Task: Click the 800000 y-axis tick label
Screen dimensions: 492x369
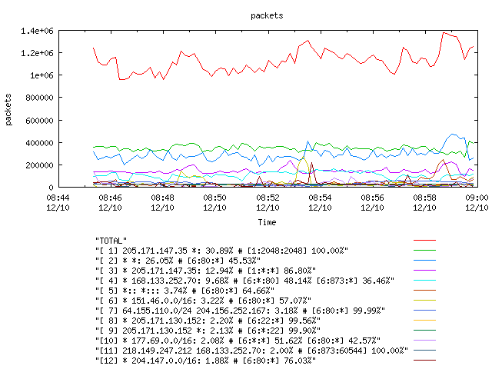Action: coord(39,98)
